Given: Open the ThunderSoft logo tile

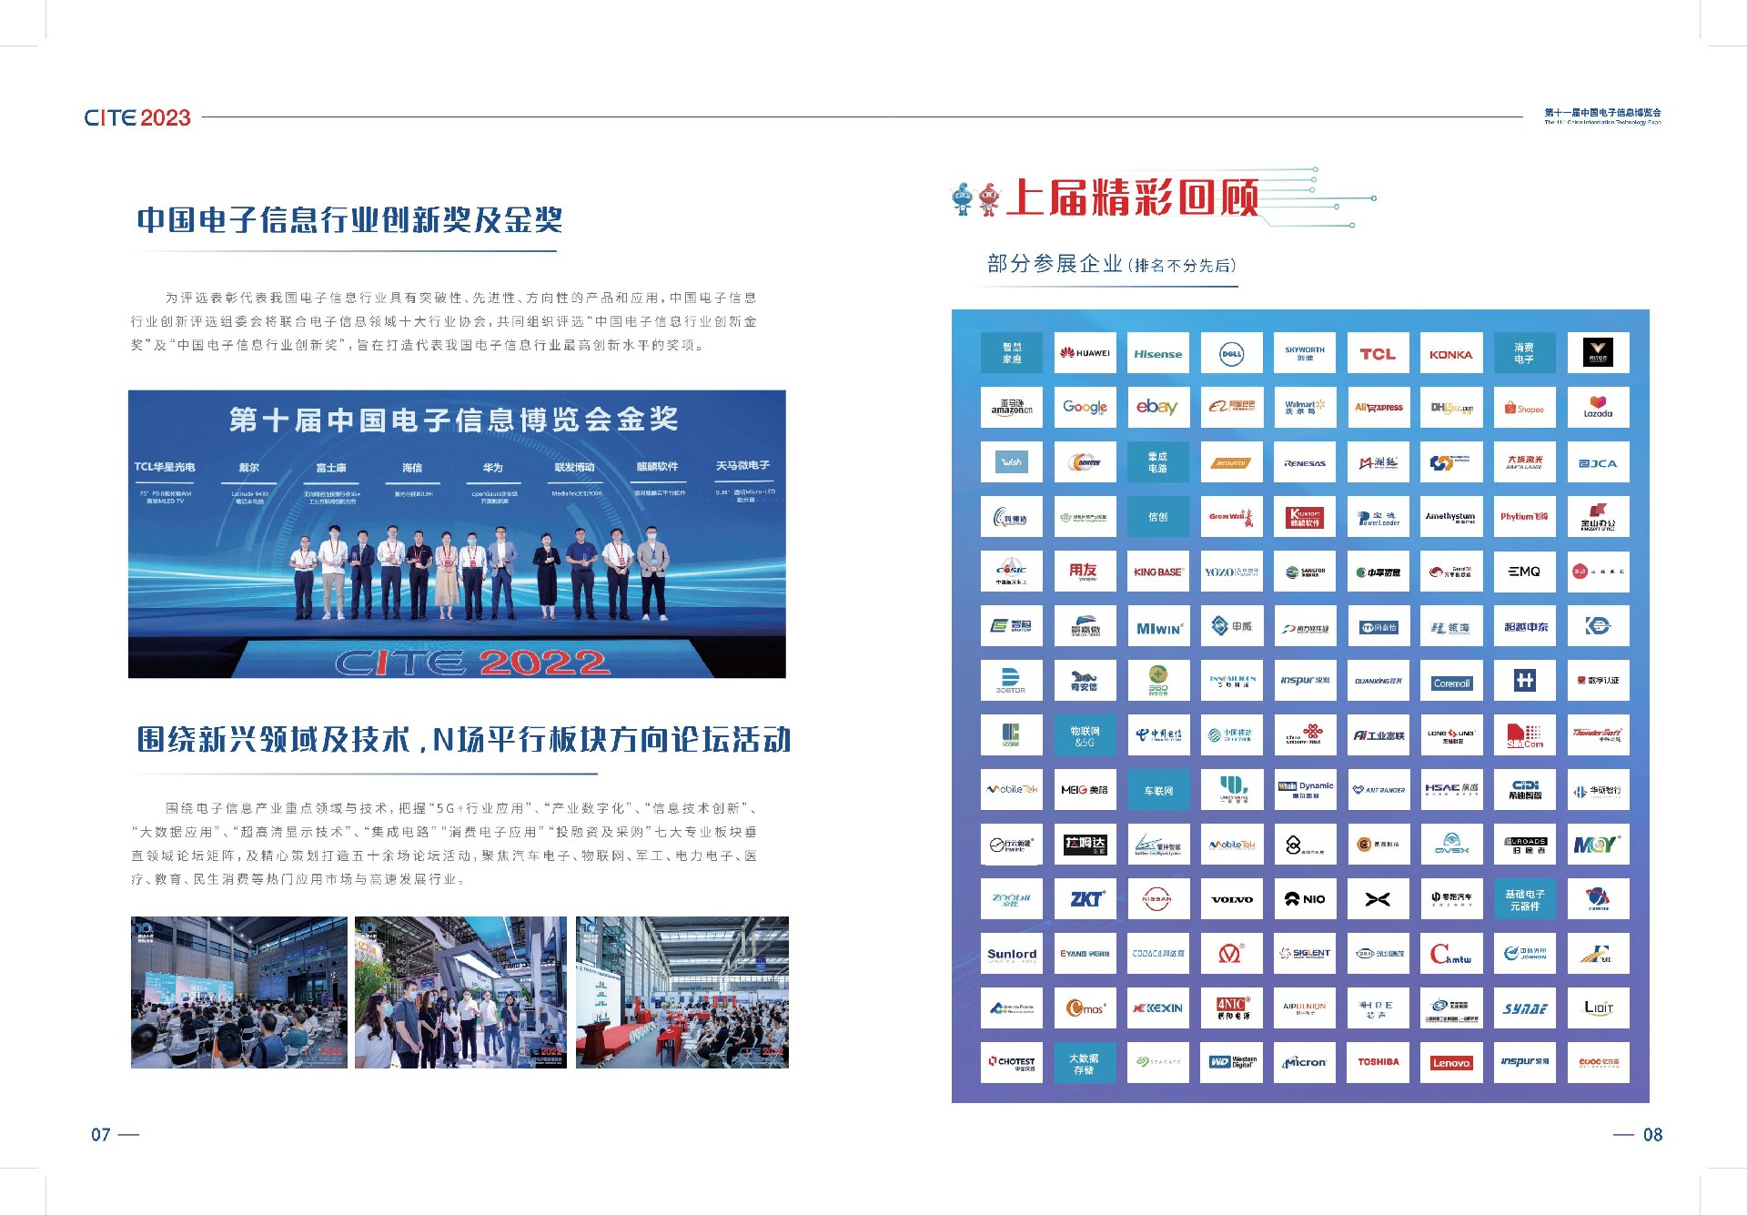Looking at the screenshot, I should [1598, 735].
